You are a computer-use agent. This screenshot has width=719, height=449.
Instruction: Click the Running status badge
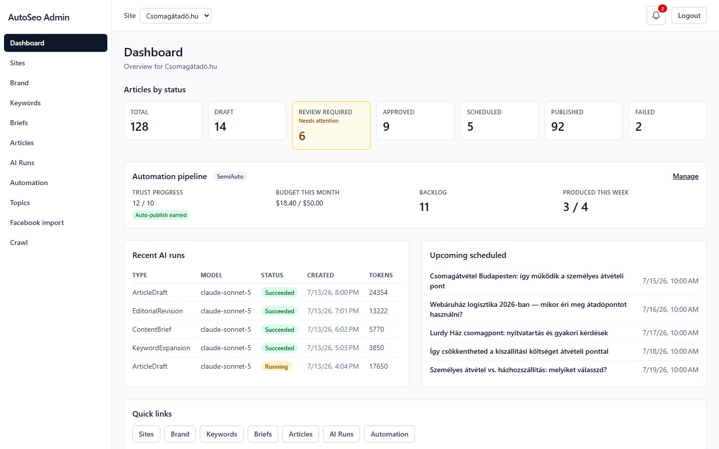point(276,366)
